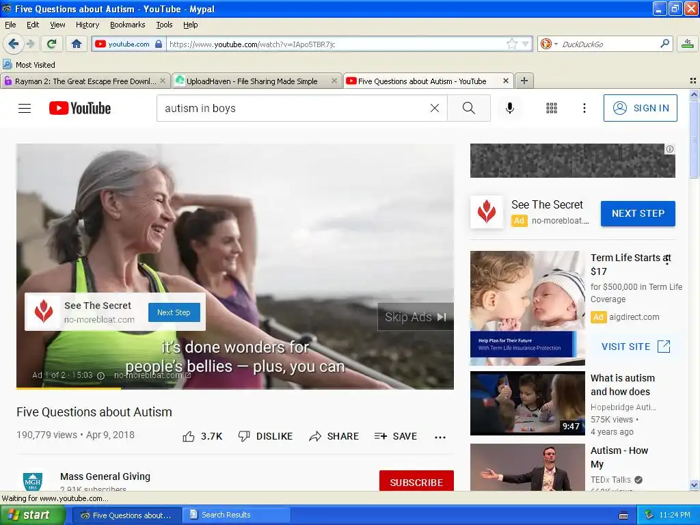Open the downloads indicator in the toolbar
Screen dimensions: 700x525
[x=688, y=44]
